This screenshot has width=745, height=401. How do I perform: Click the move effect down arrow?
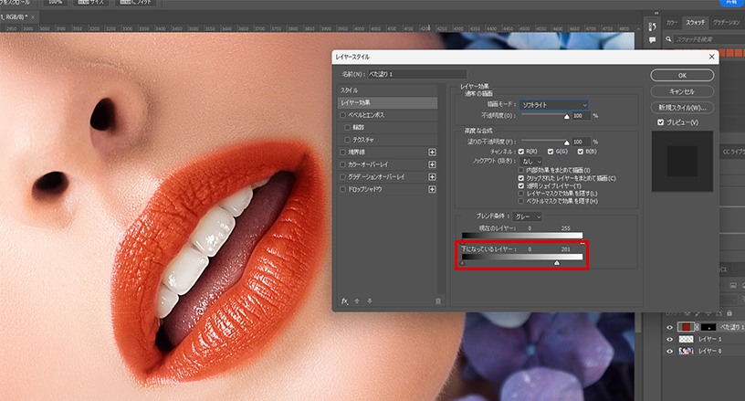(x=369, y=301)
